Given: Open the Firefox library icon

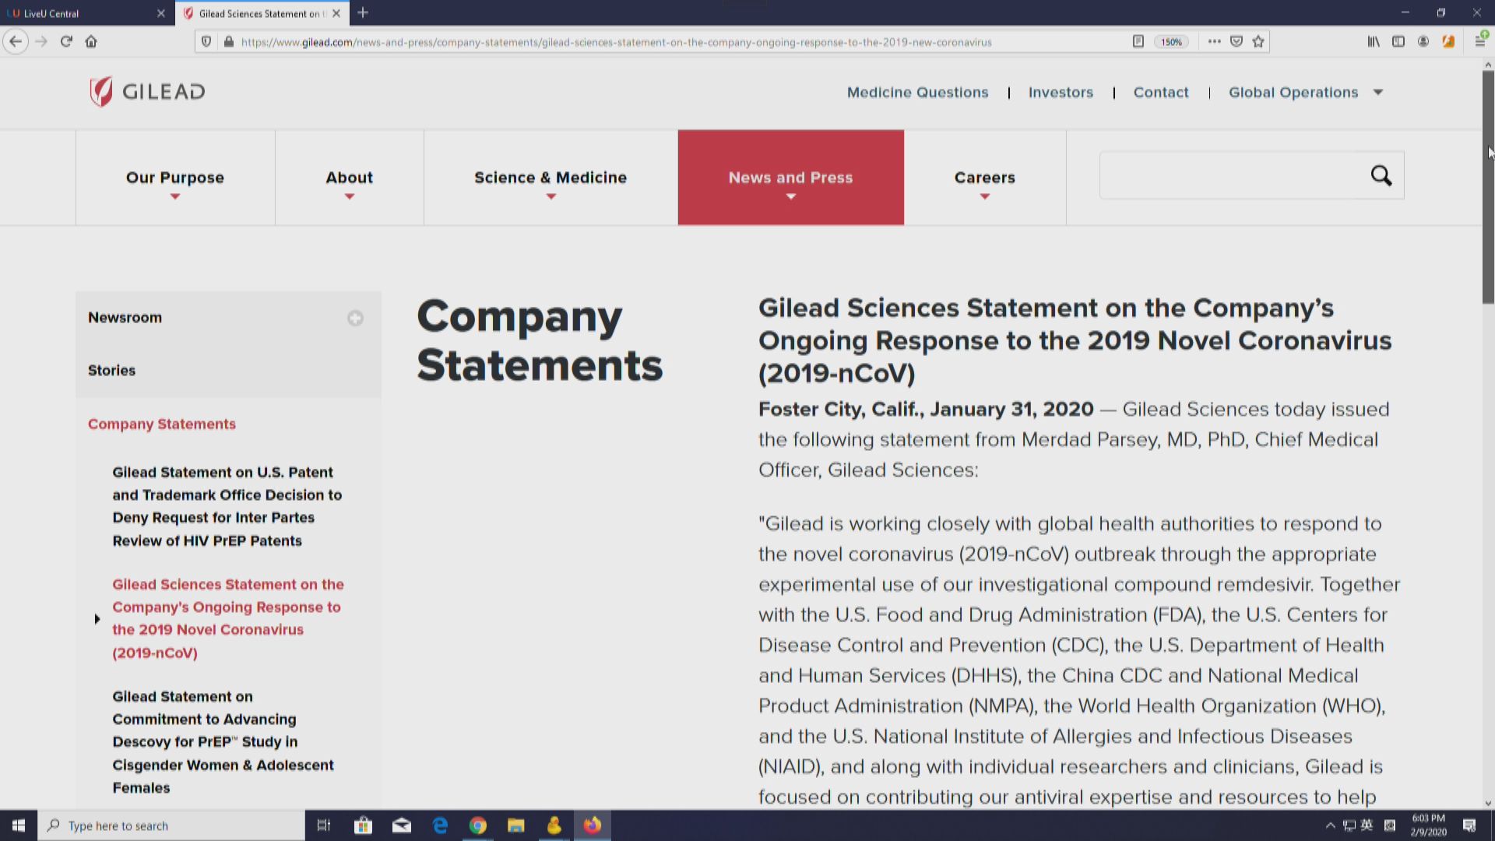Looking at the screenshot, I should [x=1374, y=41].
